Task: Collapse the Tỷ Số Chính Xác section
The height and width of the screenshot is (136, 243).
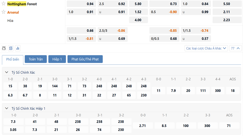Action: pyautogui.click(x=7, y=73)
